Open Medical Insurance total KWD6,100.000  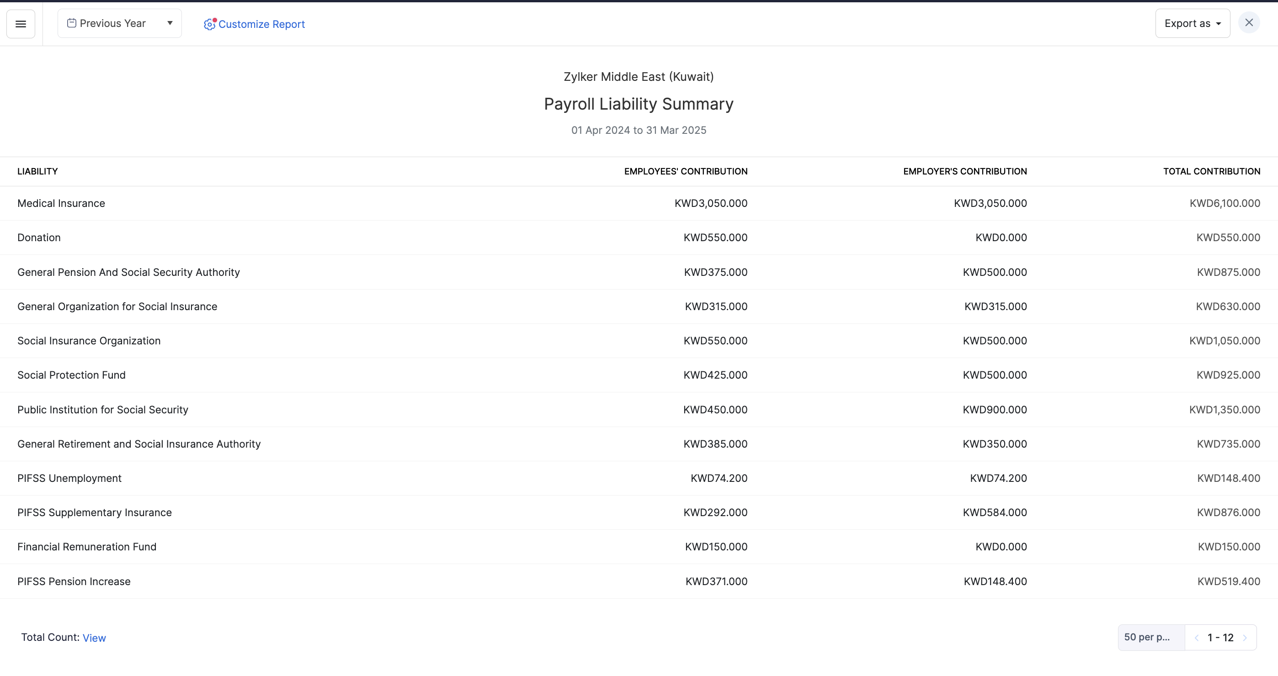click(x=1225, y=203)
